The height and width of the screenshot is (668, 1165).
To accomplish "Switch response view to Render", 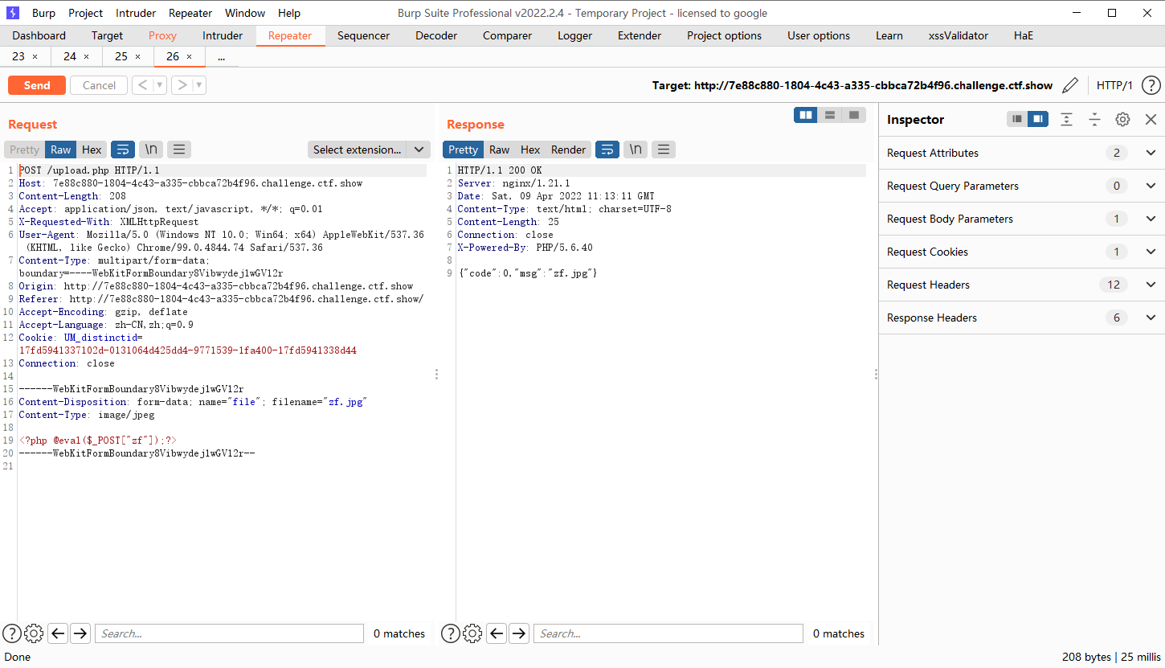I will point(568,150).
